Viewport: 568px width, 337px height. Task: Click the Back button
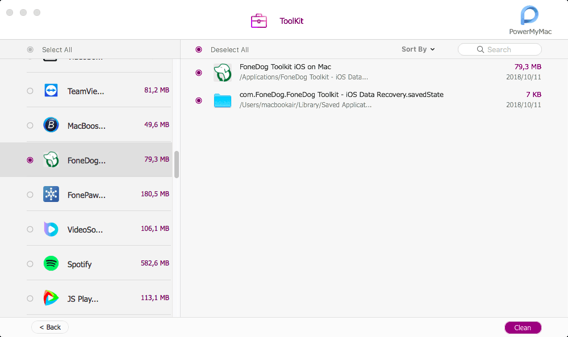[50, 327]
